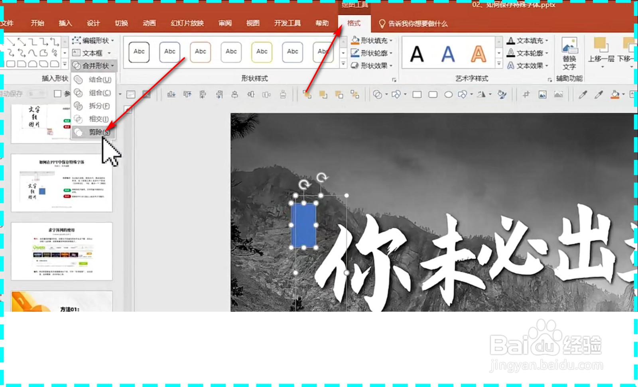Open the 文本效果 text effects dropdown
The image size is (638, 387).
click(528, 65)
